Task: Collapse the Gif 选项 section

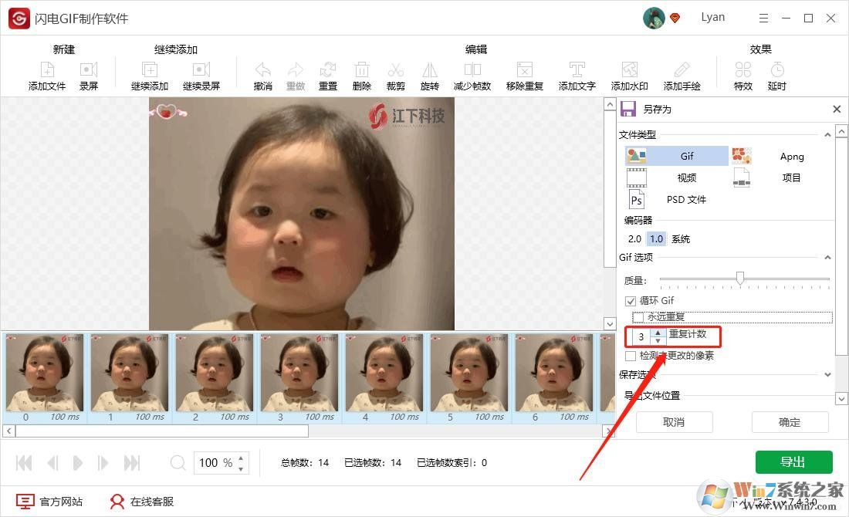Action: pos(827,257)
